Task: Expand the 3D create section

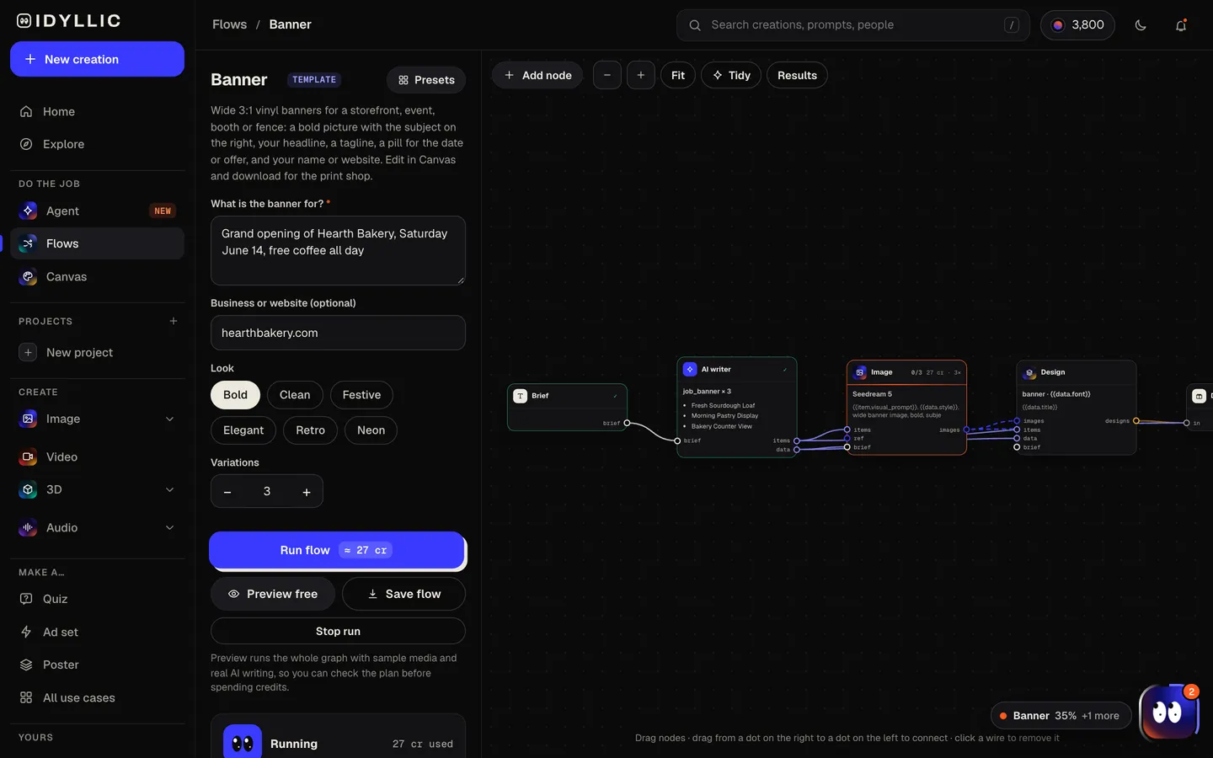Action: 169,489
